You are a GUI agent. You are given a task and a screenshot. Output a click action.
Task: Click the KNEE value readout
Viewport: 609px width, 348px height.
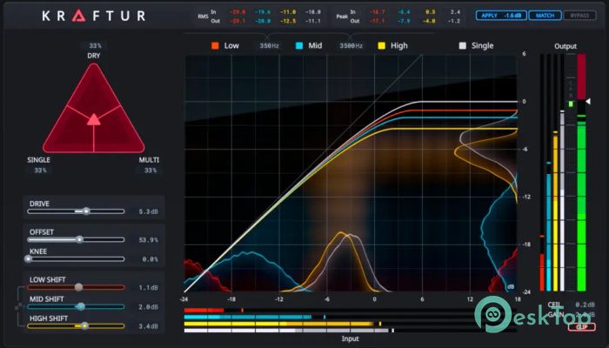(x=150, y=259)
